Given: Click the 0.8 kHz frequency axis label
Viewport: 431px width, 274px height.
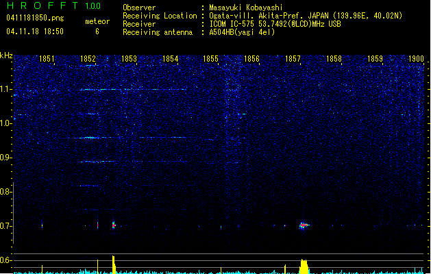Looking at the screenshot, I should (5, 192).
